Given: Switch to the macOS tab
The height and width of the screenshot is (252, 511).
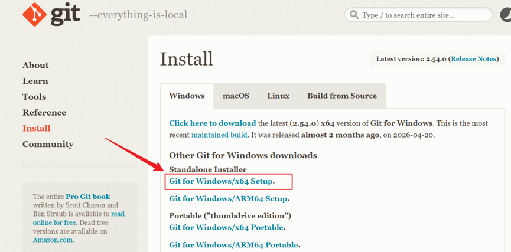Looking at the screenshot, I should click(x=236, y=96).
